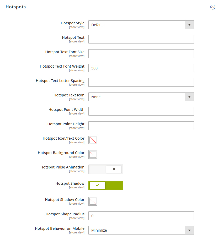Image resolution: width=223 pixels, height=240 pixels.
Task: Disable the Hotspot Shadow toggle
Action: [106, 185]
